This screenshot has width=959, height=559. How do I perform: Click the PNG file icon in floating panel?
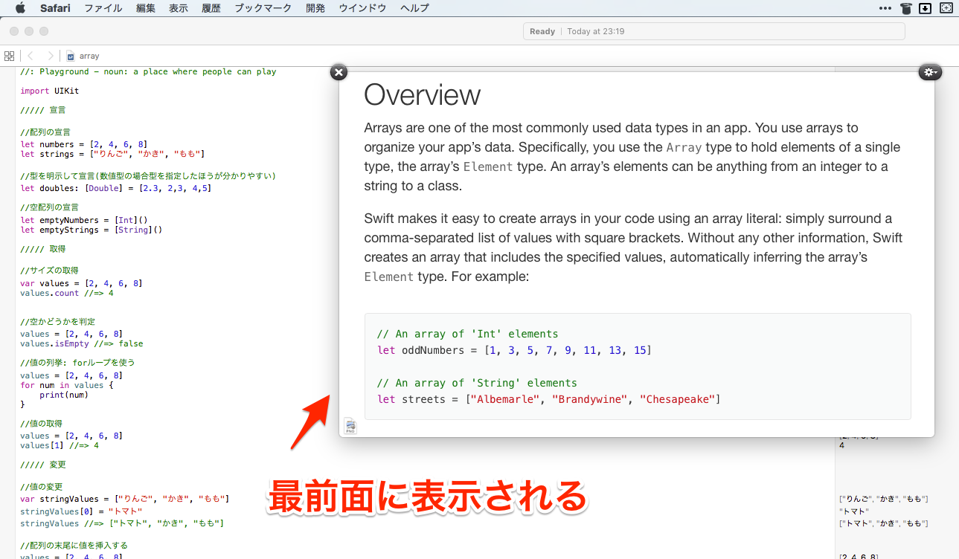350,426
